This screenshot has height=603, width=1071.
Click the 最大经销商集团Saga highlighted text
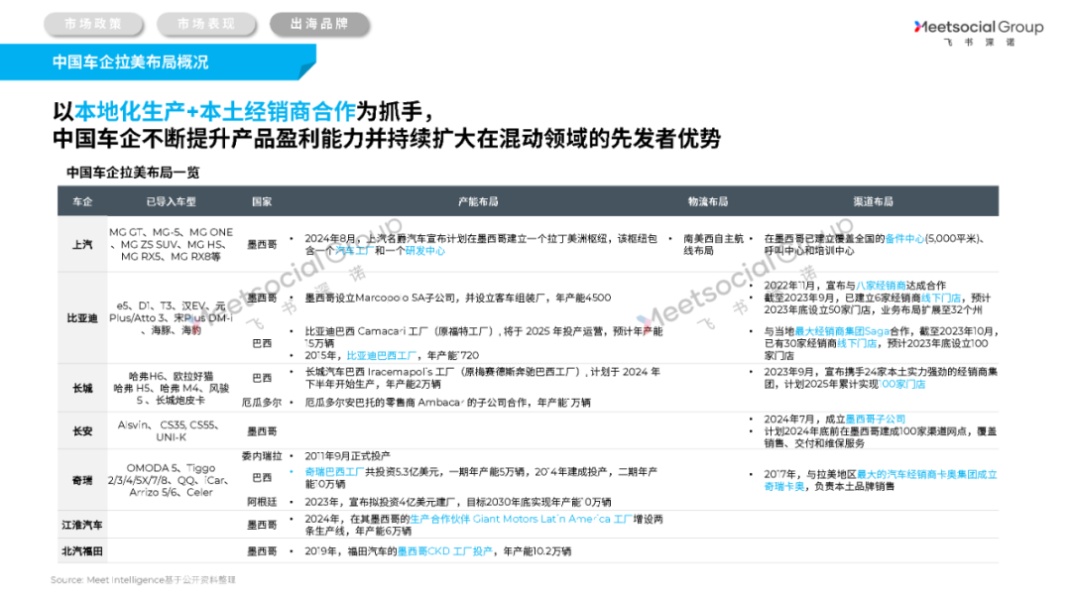pos(842,331)
